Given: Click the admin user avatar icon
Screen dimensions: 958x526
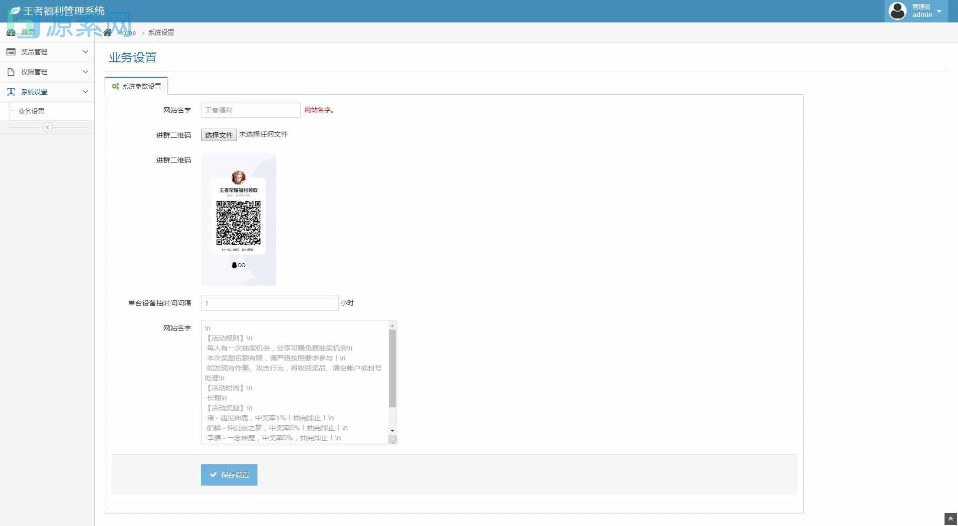Looking at the screenshot, I should (x=897, y=11).
